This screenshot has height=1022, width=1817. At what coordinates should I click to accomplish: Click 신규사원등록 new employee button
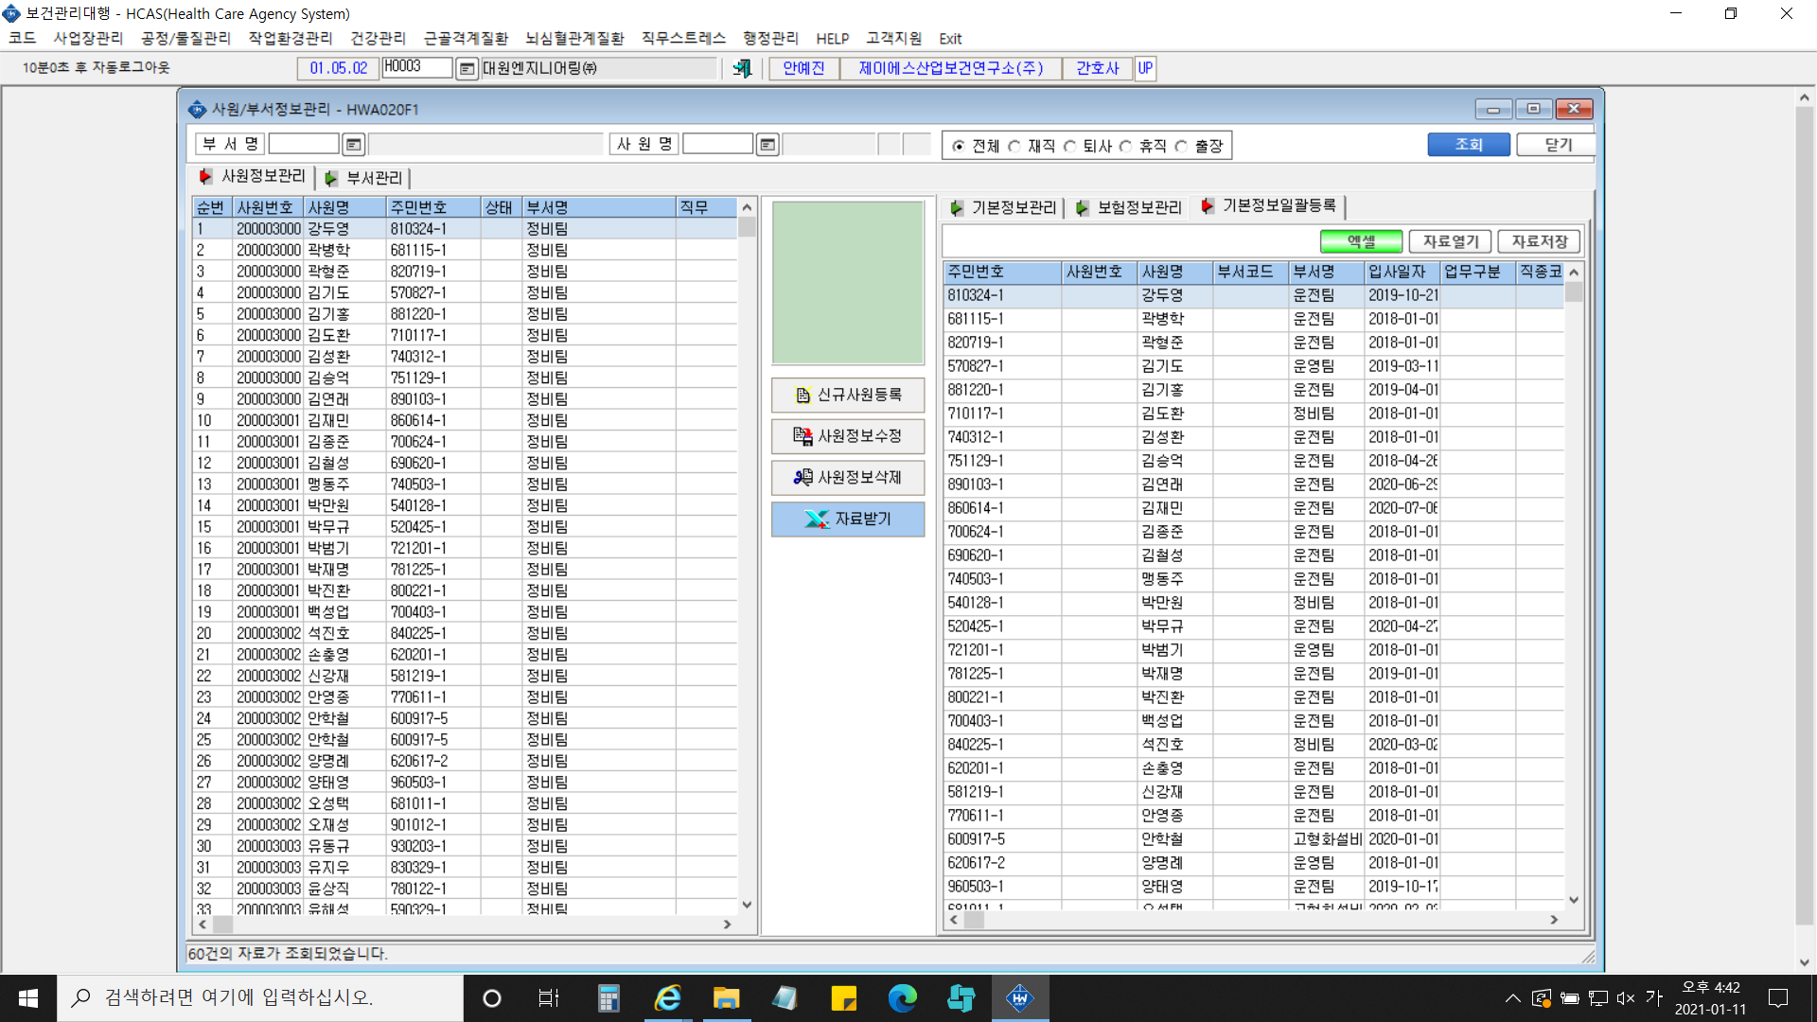pos(848,395)
